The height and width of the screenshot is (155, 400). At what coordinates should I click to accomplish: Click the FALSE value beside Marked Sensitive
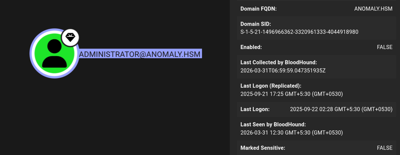384,148
